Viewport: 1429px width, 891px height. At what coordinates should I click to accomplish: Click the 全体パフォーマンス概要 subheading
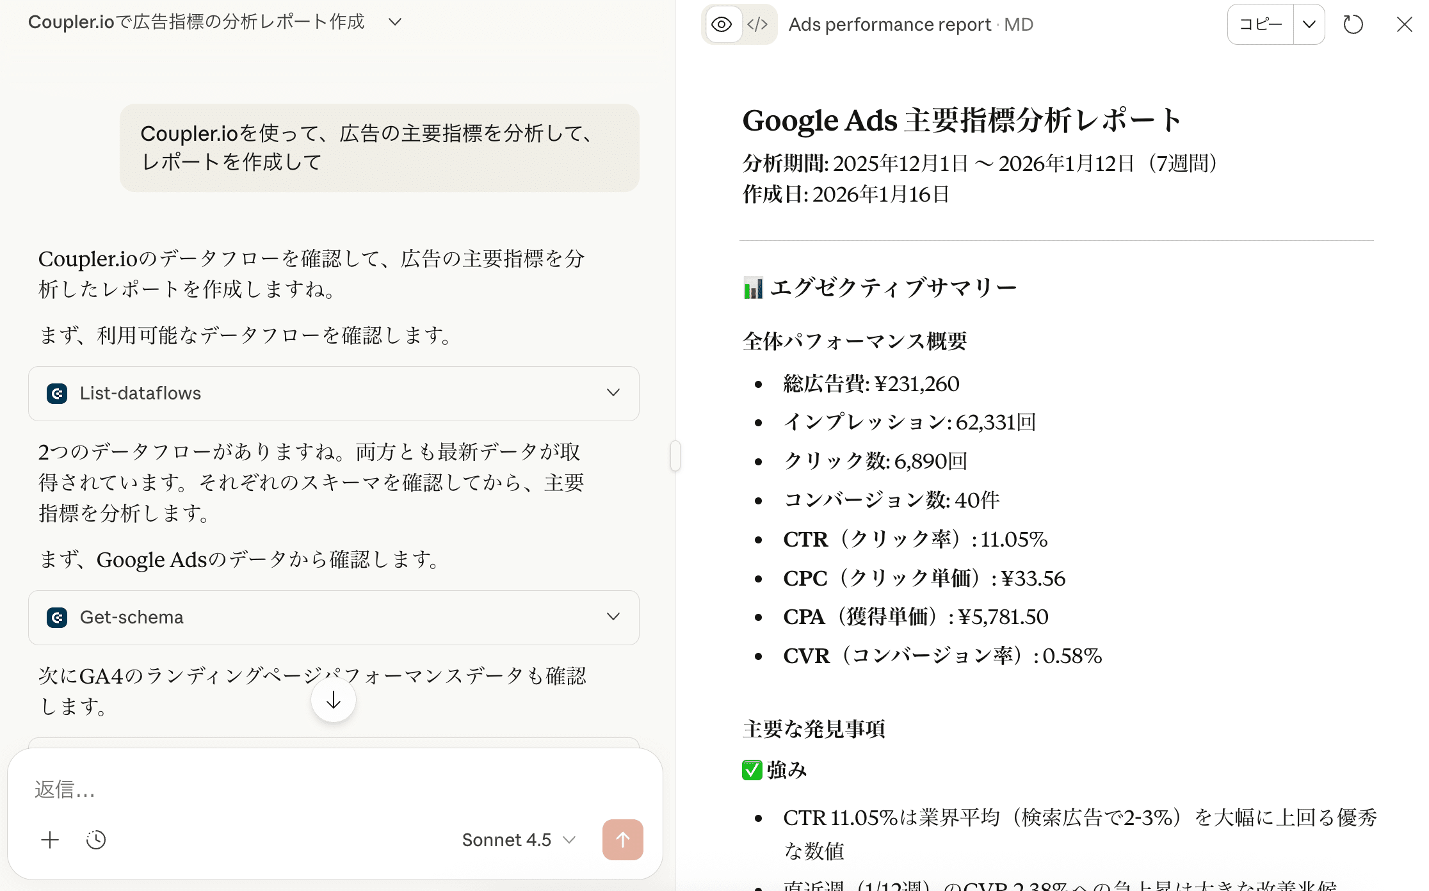click(855, 341)
